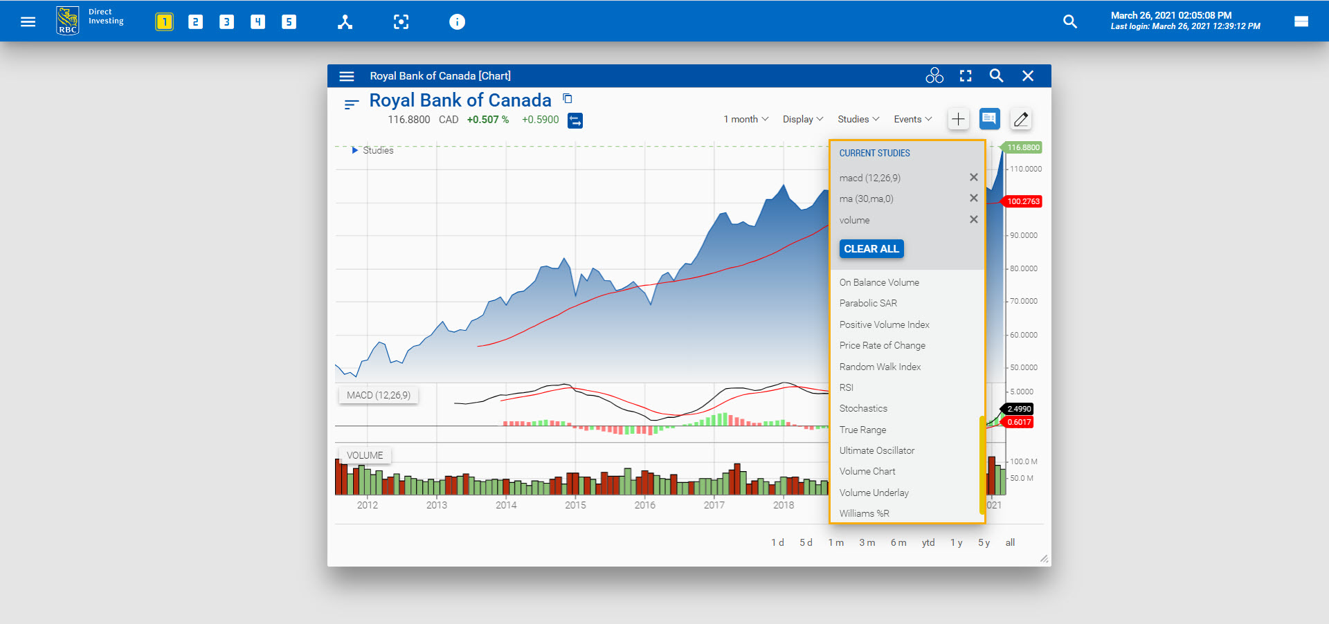Expand the Events dropdown
This screenshot has width=1329, height=624.
point(912,118)
